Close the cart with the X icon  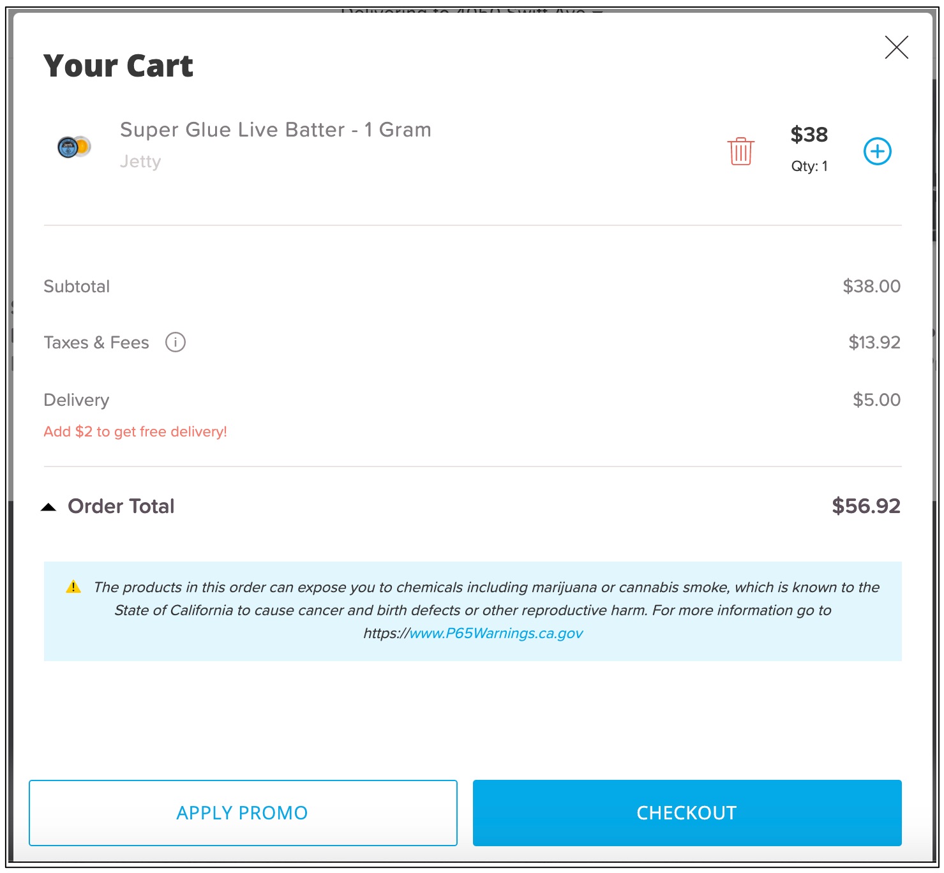point(896,47)
